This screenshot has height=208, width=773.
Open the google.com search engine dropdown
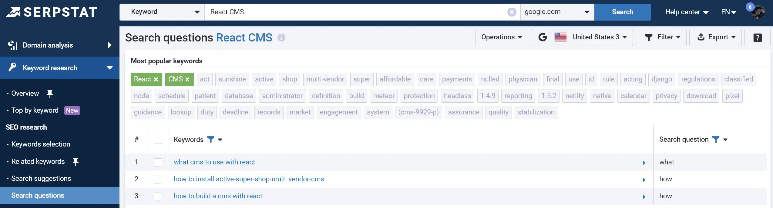tap(557, 12)
